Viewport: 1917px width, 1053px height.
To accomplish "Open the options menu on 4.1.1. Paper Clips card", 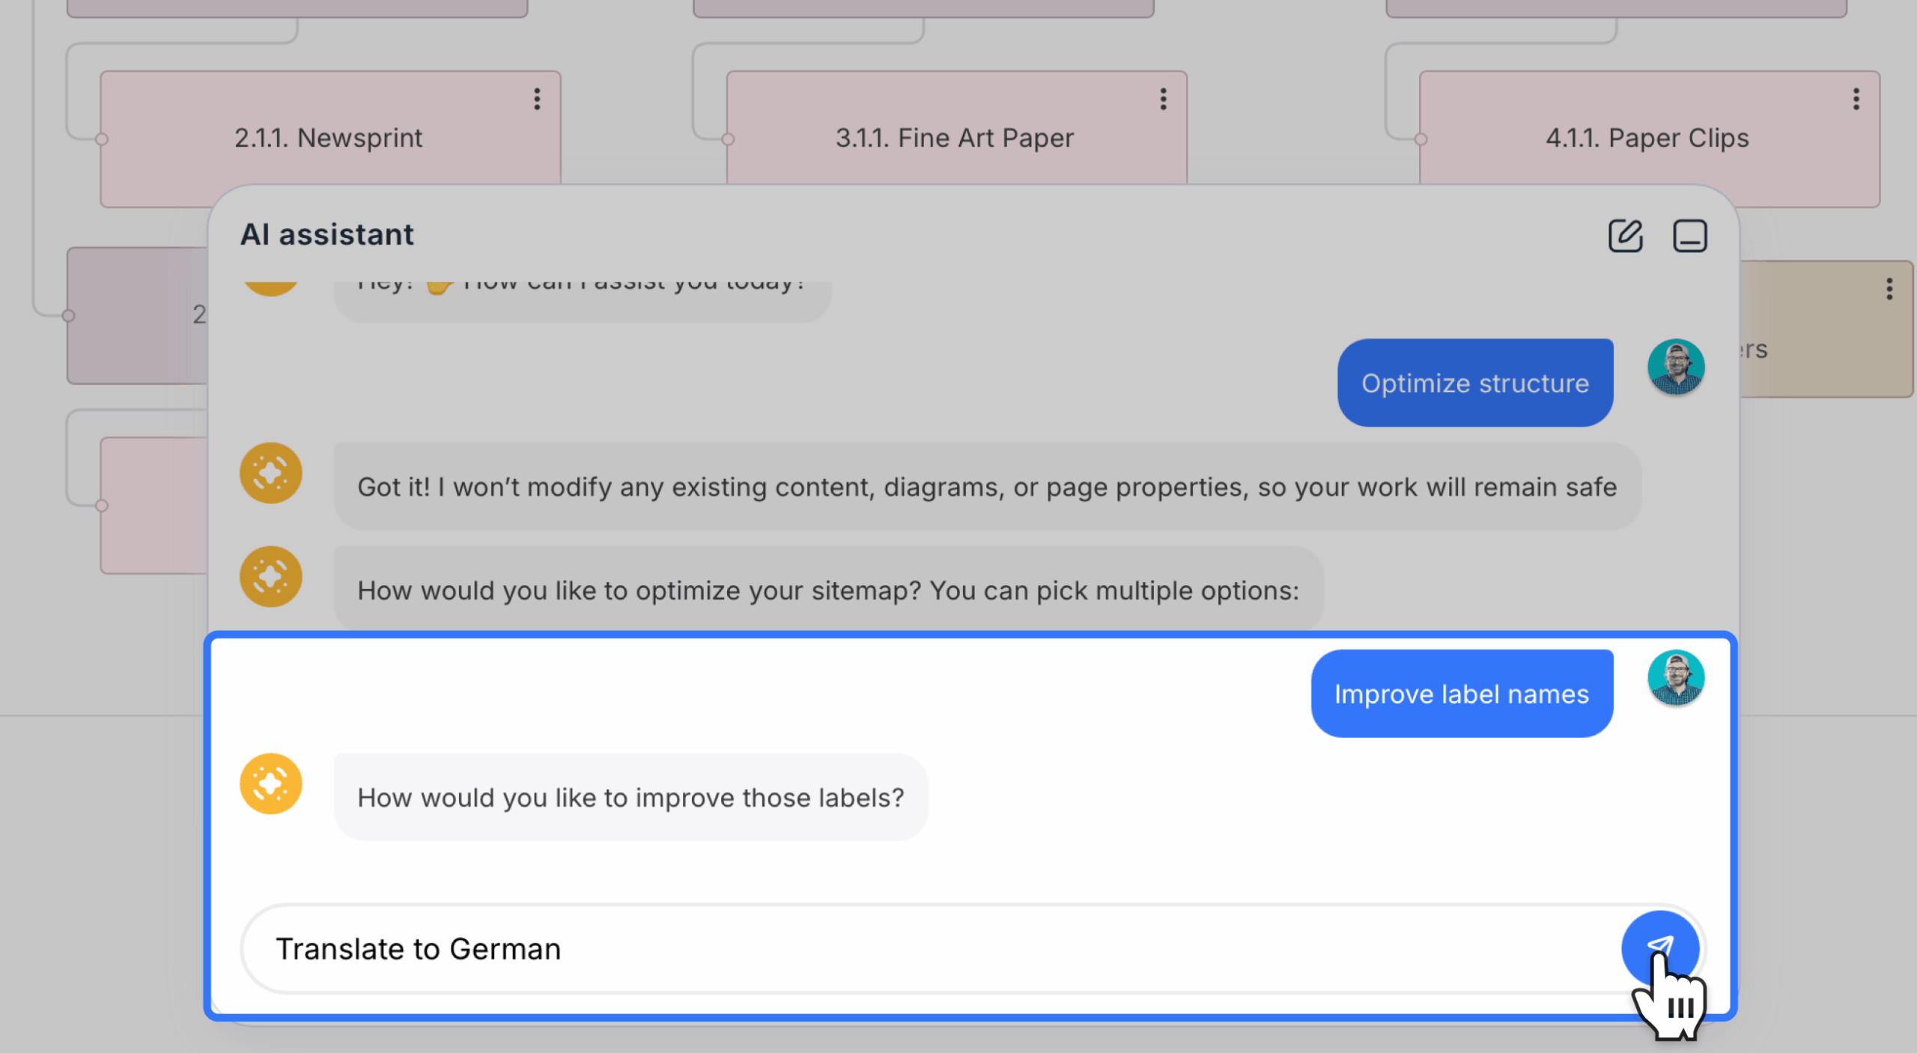I will pos(1856,99).
